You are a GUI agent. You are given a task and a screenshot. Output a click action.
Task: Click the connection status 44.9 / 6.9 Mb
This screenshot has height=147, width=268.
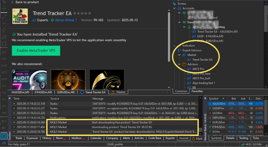coord(251,144)
